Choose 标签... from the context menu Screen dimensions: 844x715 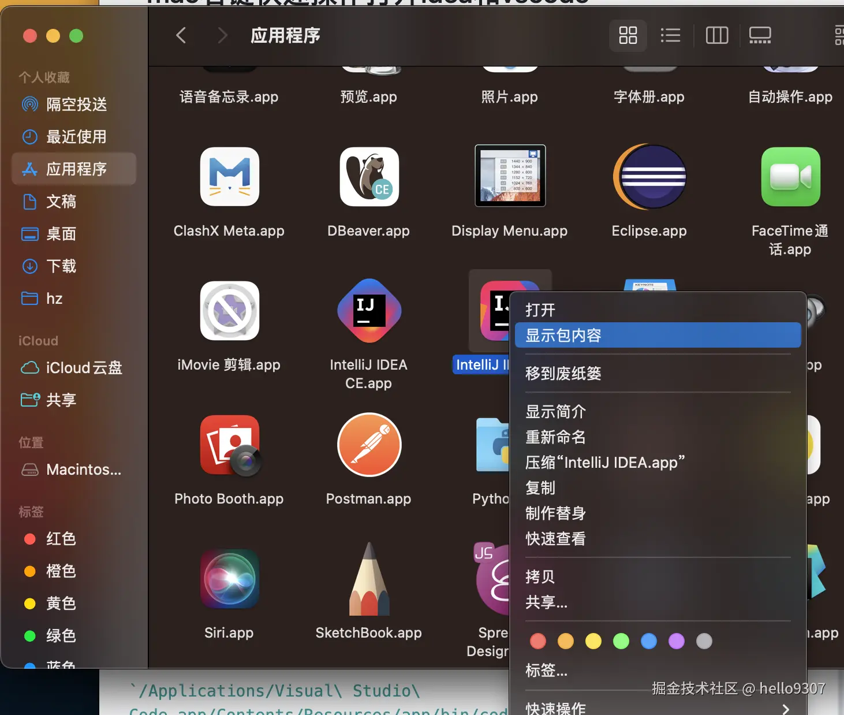[658, 671]
